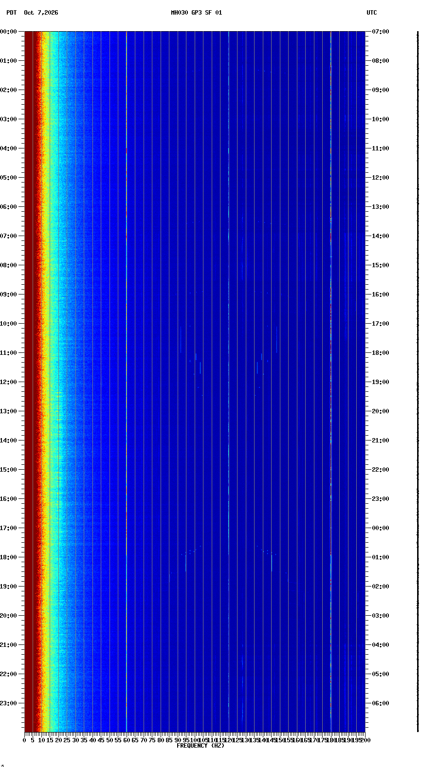Screen dimensions: 439x771
Task: Click the 10:00 label on PDT axis
Action: 8,324
